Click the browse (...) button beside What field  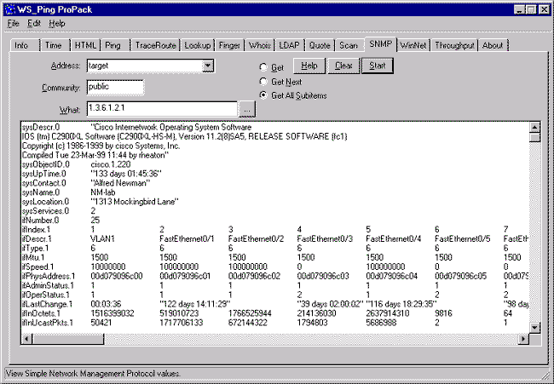click(x=246, y=109)
